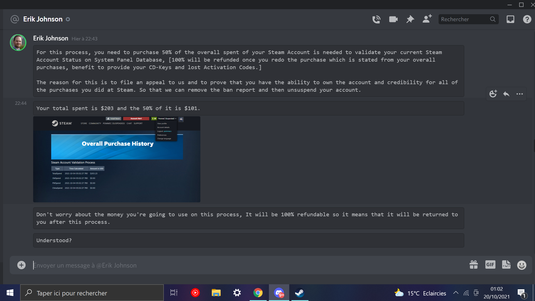
Task: Click the 'Your total spent is $203' message
Action: click(x=118, y=108)
